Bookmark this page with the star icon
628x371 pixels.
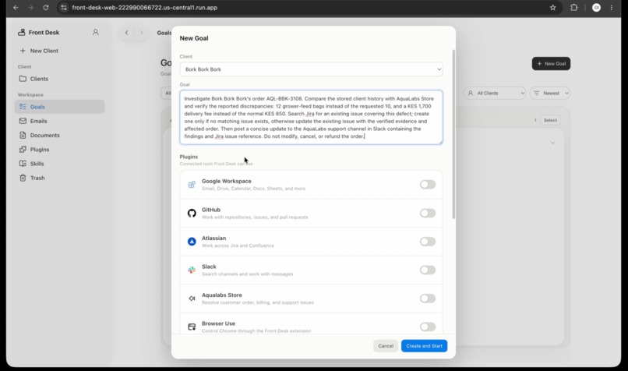(x=552, y=8)
